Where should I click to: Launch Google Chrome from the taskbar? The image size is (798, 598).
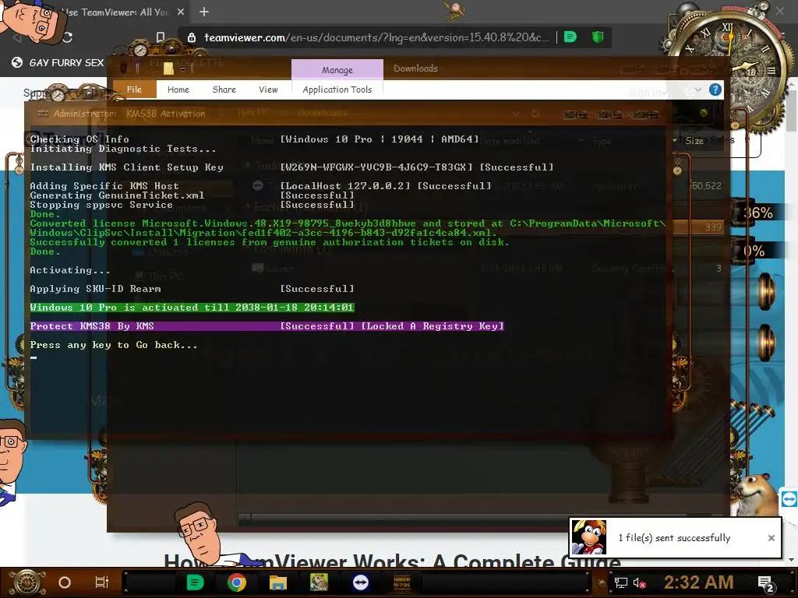point(237,582)
